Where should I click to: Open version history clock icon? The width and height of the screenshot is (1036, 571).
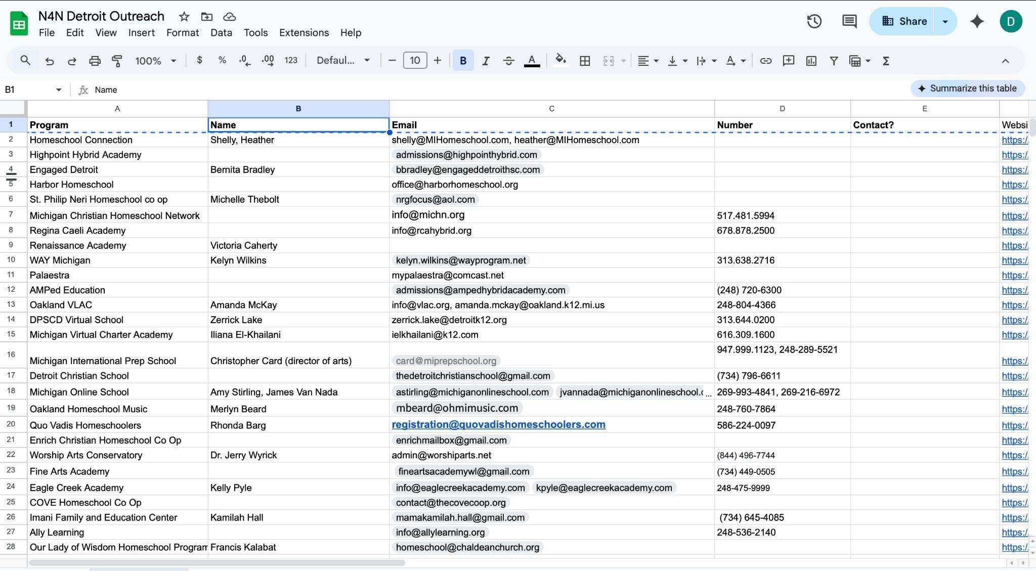[x=814, y=21]
